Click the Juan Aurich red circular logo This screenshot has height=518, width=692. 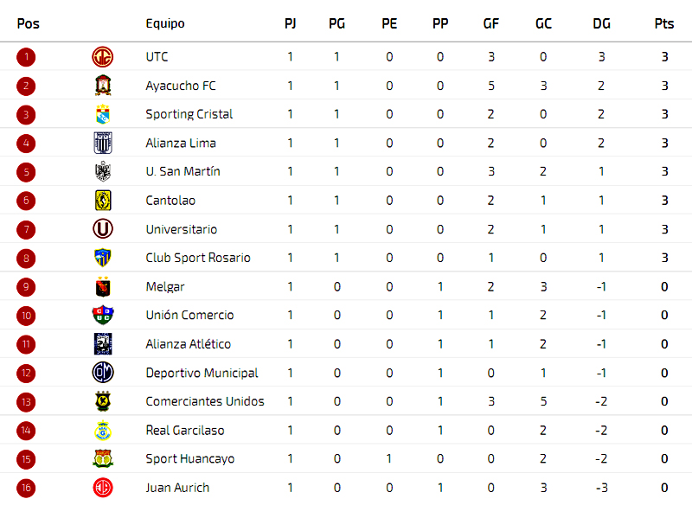click(103, 488)
